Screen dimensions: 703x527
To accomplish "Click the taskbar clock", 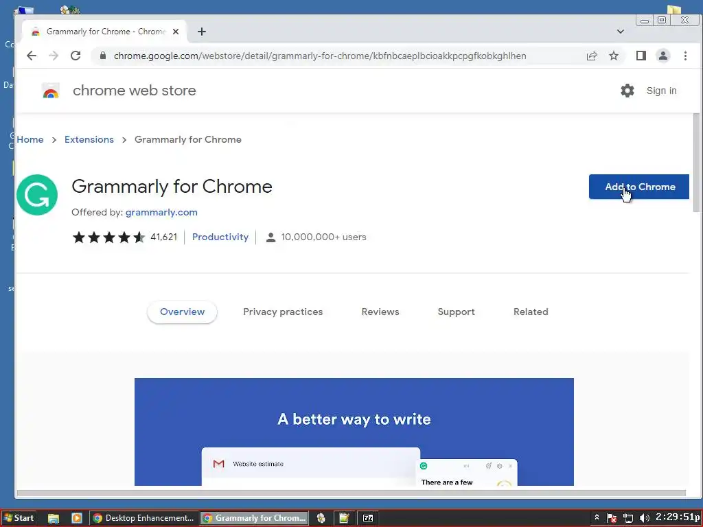I will (x=678, y=517).
